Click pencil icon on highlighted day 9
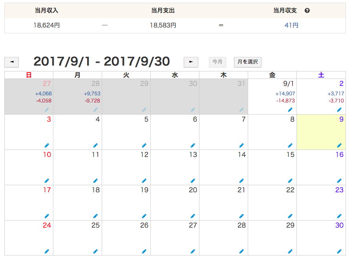Viewport: 351px width, 261px height. coord(339,146)
